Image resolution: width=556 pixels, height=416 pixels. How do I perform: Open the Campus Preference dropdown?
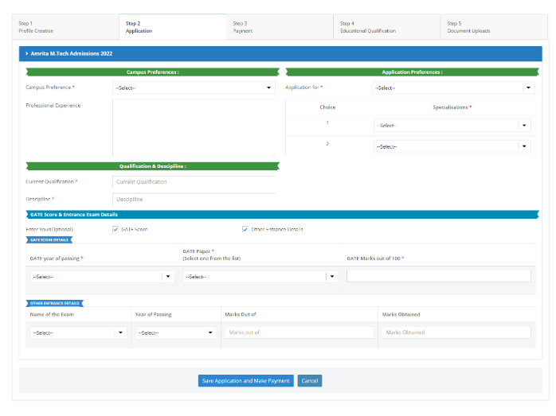(x=194, y=87)
